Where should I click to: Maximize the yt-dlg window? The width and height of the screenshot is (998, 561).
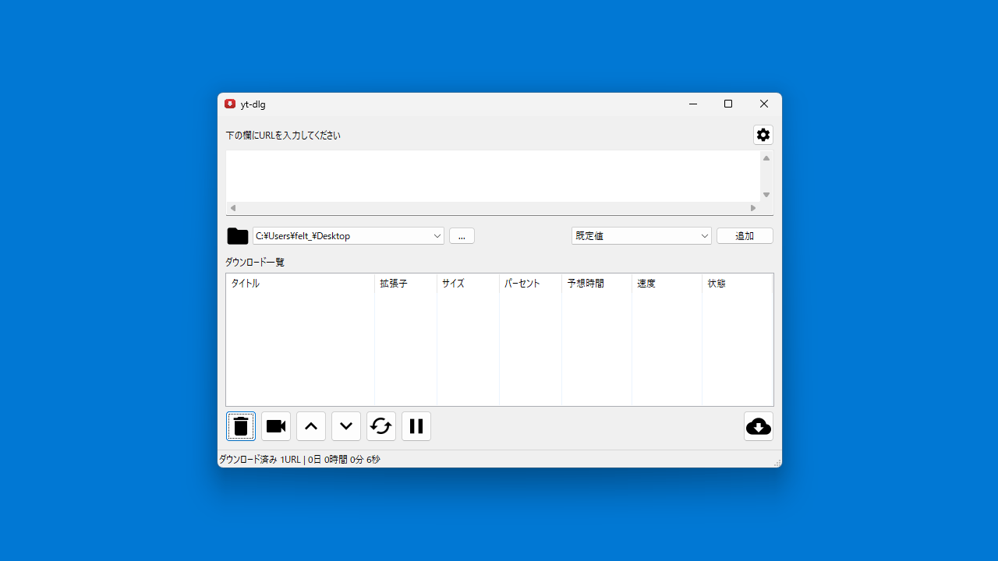tap(728, 104)
